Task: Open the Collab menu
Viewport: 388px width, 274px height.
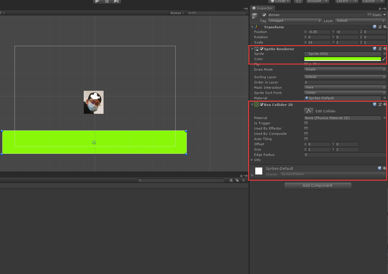Action: pos(280,1)
